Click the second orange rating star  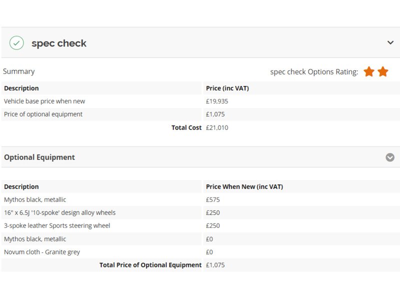tap(383, 71)
